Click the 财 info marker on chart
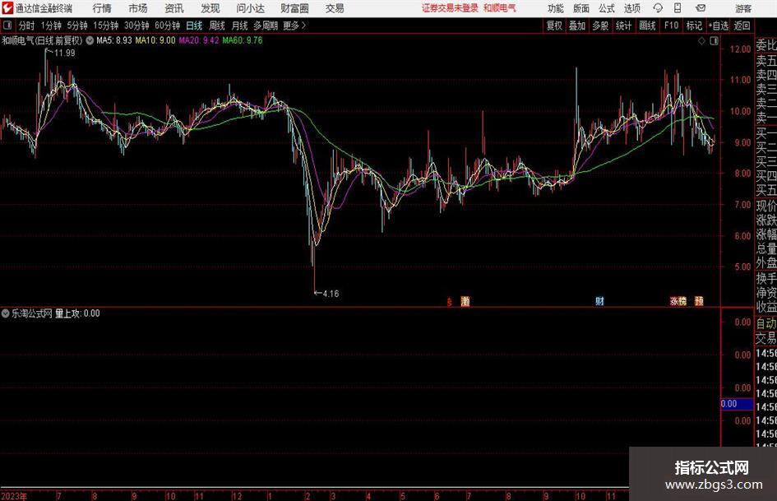 (599, 300)
